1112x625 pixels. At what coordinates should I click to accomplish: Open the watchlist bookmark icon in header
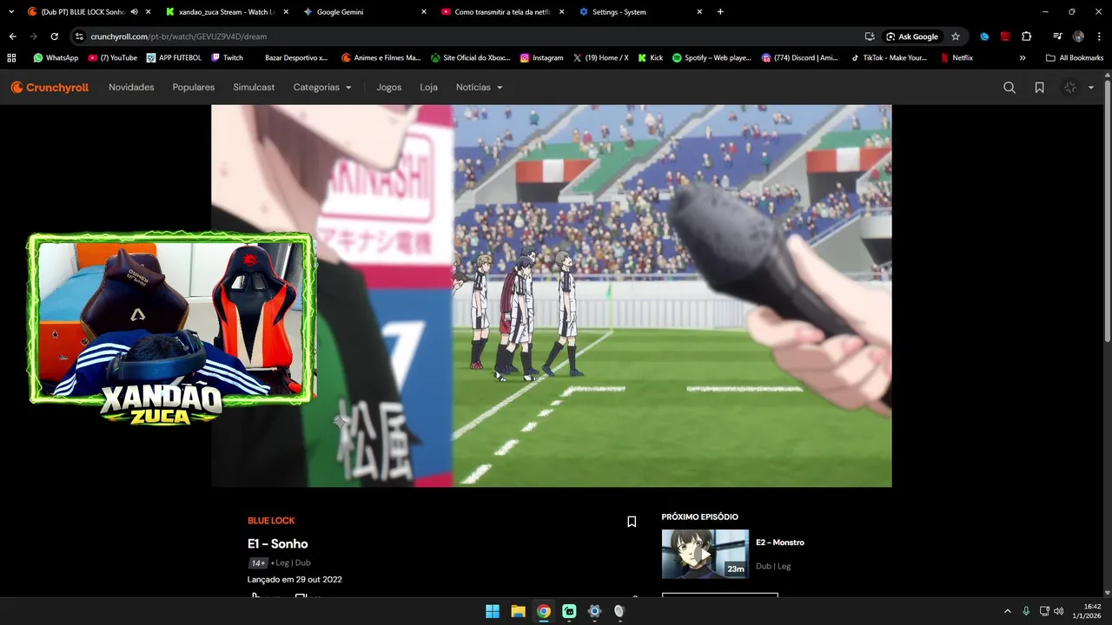click(x=1039, y=88)
